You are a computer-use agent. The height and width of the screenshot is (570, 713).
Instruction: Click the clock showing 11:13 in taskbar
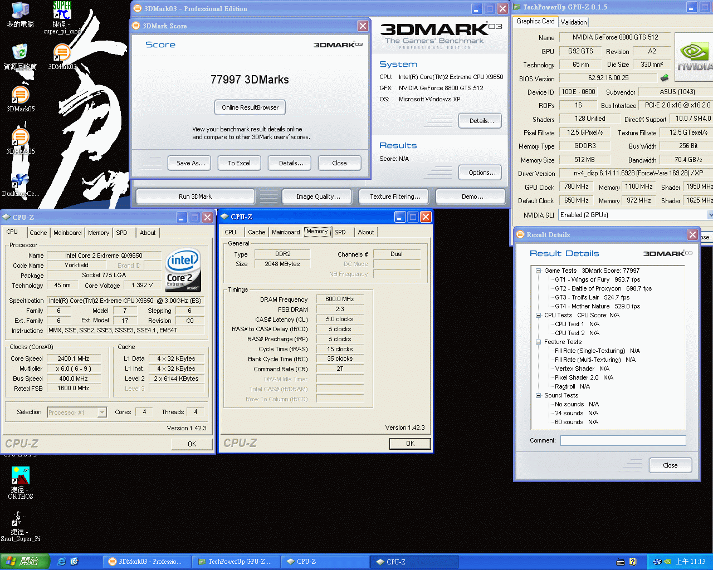point(690,562)
